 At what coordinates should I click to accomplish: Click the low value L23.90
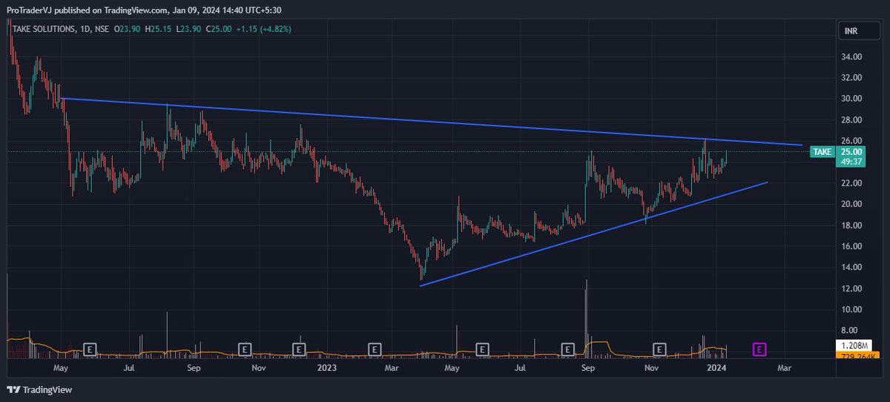pyautogui.click(x=188, y=28)
